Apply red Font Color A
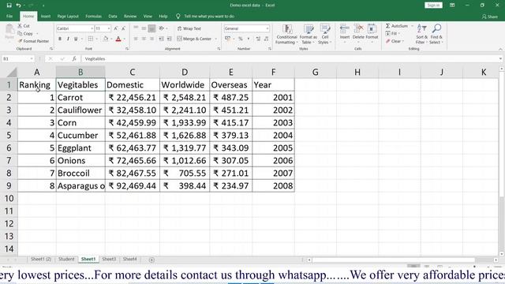This screenshot has height=284, width=505. click(x=118, y=39)
